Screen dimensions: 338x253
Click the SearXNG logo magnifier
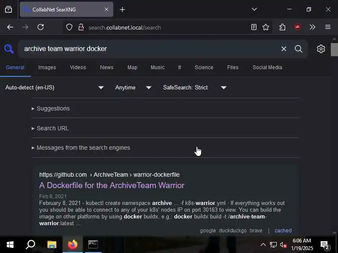coord(9,49)
